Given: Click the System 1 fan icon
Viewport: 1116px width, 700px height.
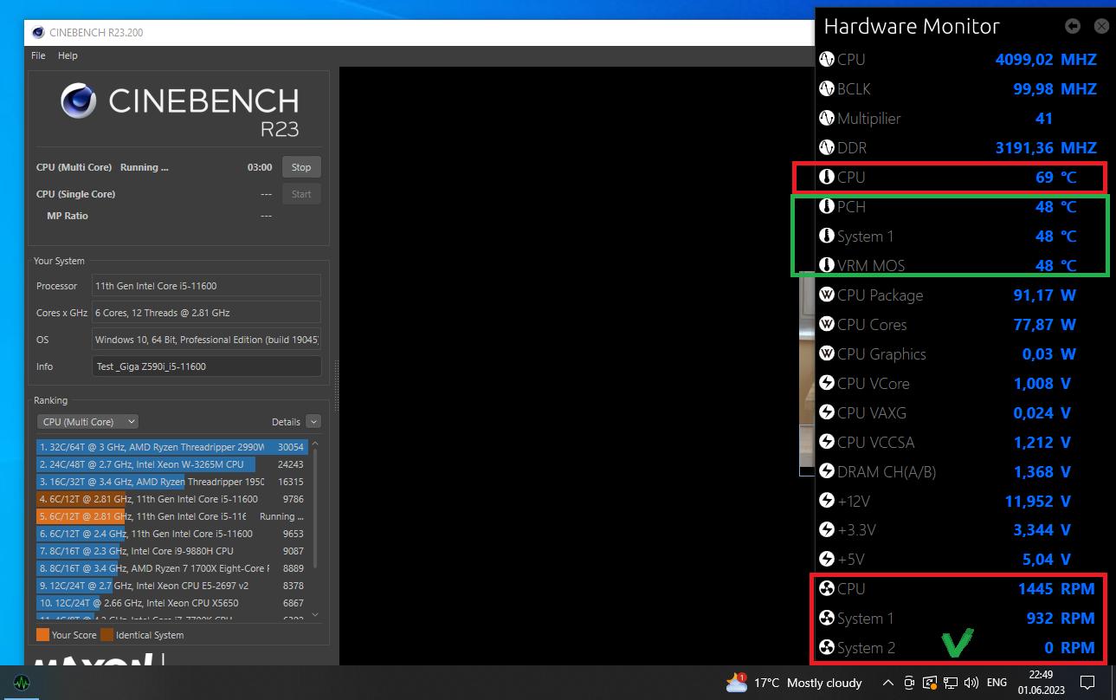Looking at the screenshot, I should pos(827,619).
